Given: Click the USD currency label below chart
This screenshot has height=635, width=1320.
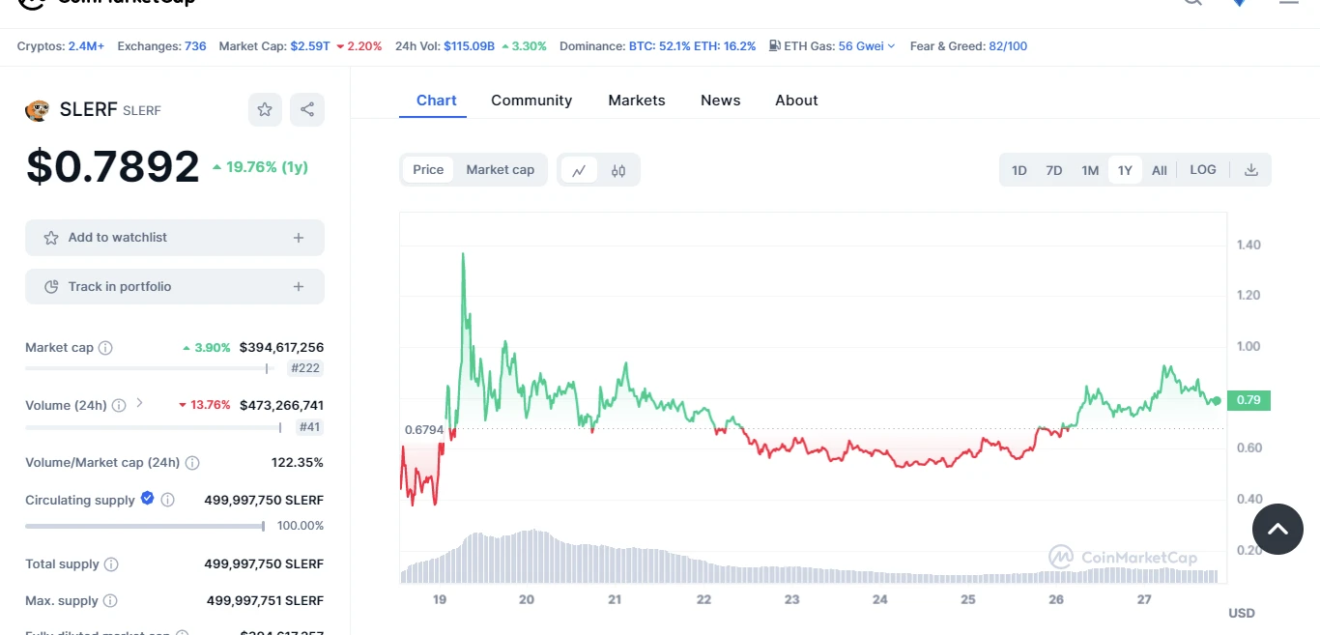Looking at the screenshot, I should pyautogui.click(x=1242, y=614).
